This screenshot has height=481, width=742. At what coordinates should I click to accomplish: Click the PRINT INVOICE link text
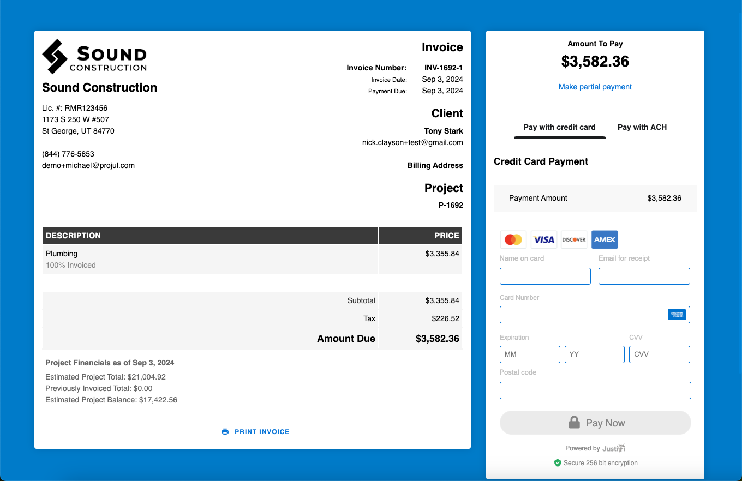[x=262, y=432]
